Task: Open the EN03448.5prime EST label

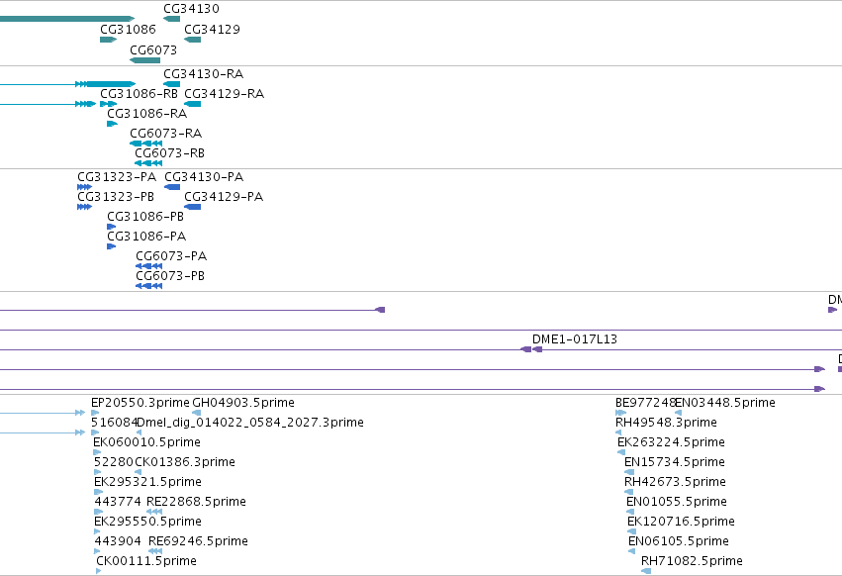Action: pyautogui.click(x=725, y=403)
